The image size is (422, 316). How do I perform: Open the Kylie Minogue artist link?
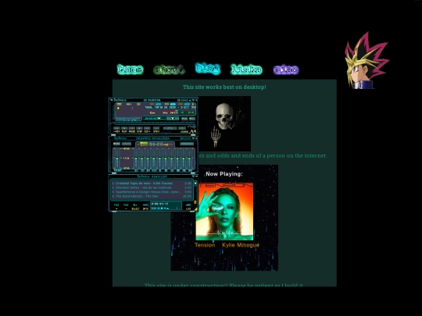coord(241,245)
